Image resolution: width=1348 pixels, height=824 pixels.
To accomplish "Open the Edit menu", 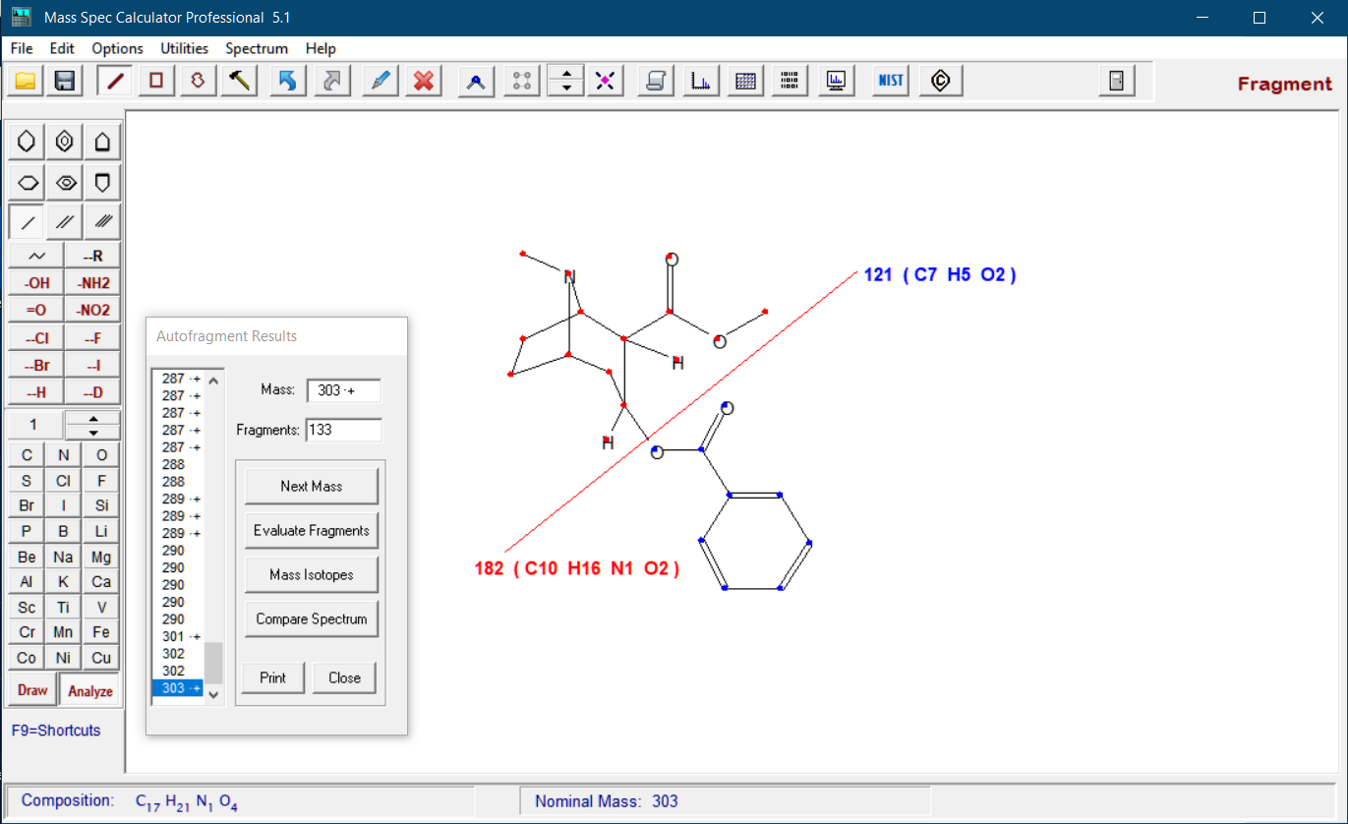I will [x=62, y=48].
